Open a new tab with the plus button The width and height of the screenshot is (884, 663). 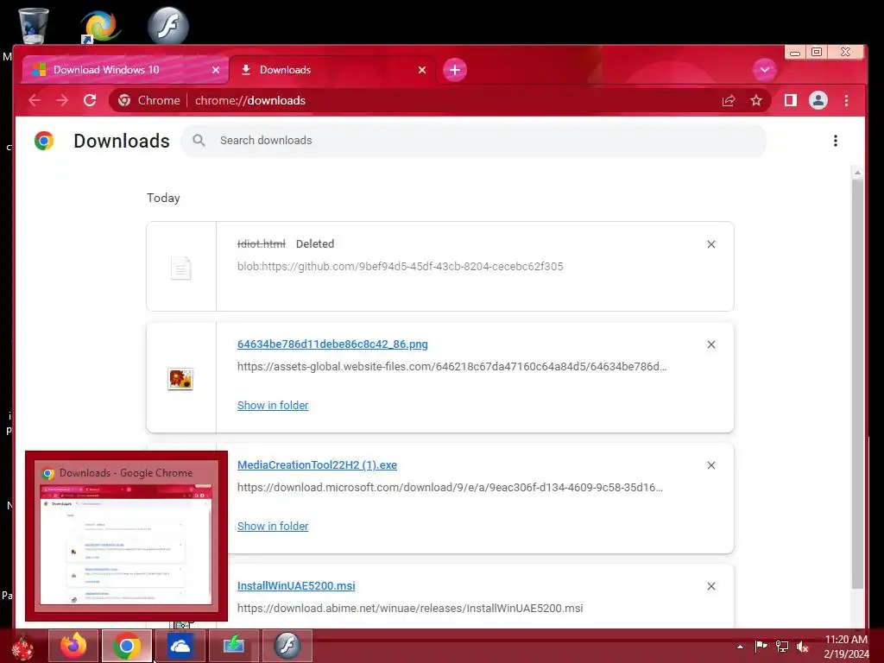click(455, 70)
